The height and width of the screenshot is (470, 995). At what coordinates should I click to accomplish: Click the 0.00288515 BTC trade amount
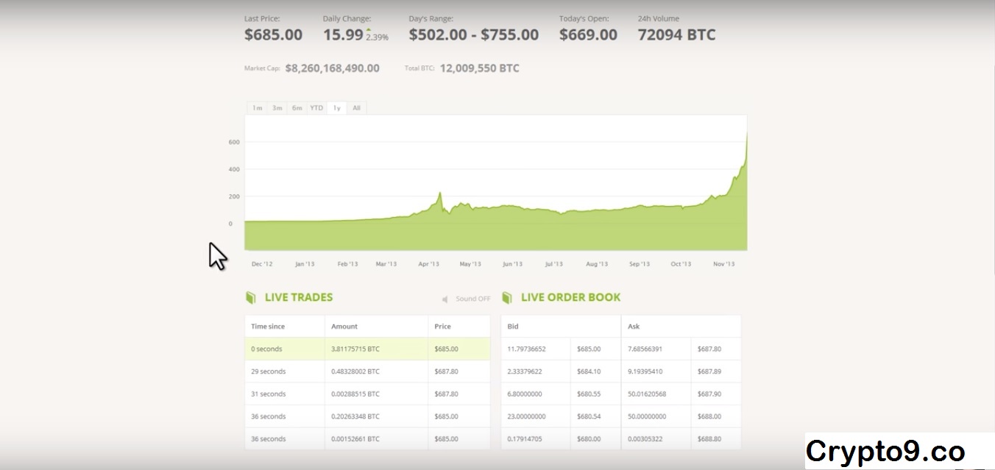click(x=355, y=394)
